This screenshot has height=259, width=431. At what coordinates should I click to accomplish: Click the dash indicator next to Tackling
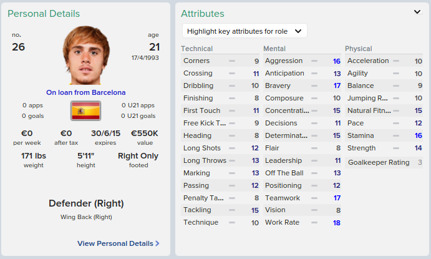[x=232, y=210]
